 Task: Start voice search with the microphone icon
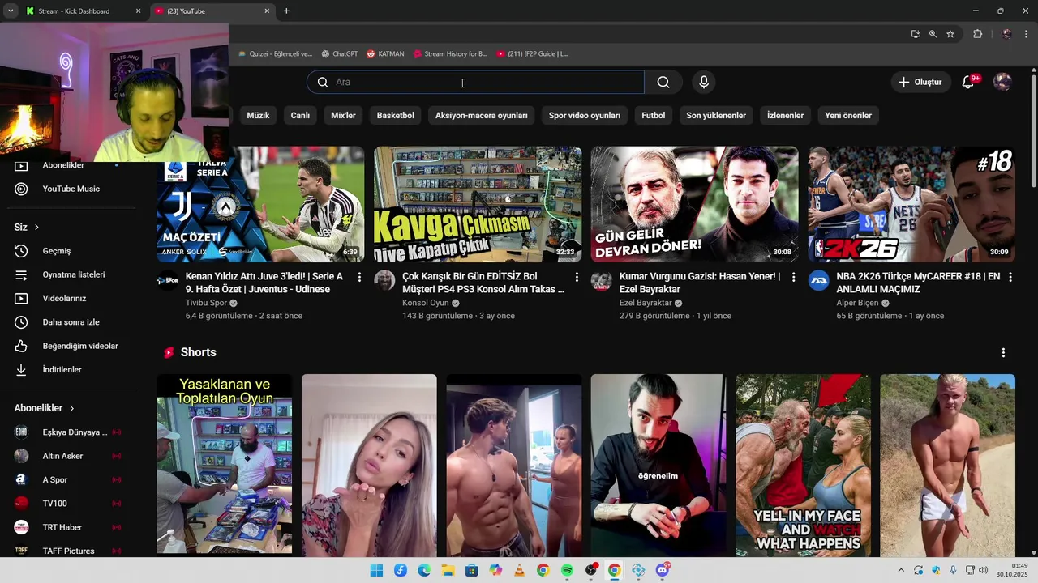pyautogui.click(x=704, y=82)
